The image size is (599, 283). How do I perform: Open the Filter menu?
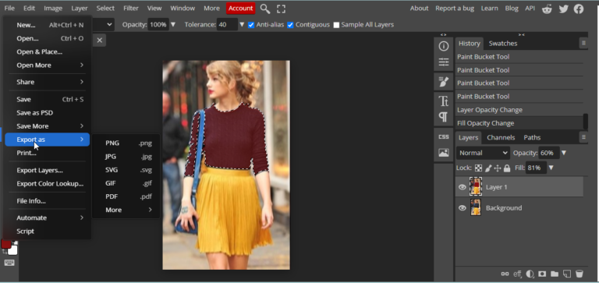coord(131,9)
